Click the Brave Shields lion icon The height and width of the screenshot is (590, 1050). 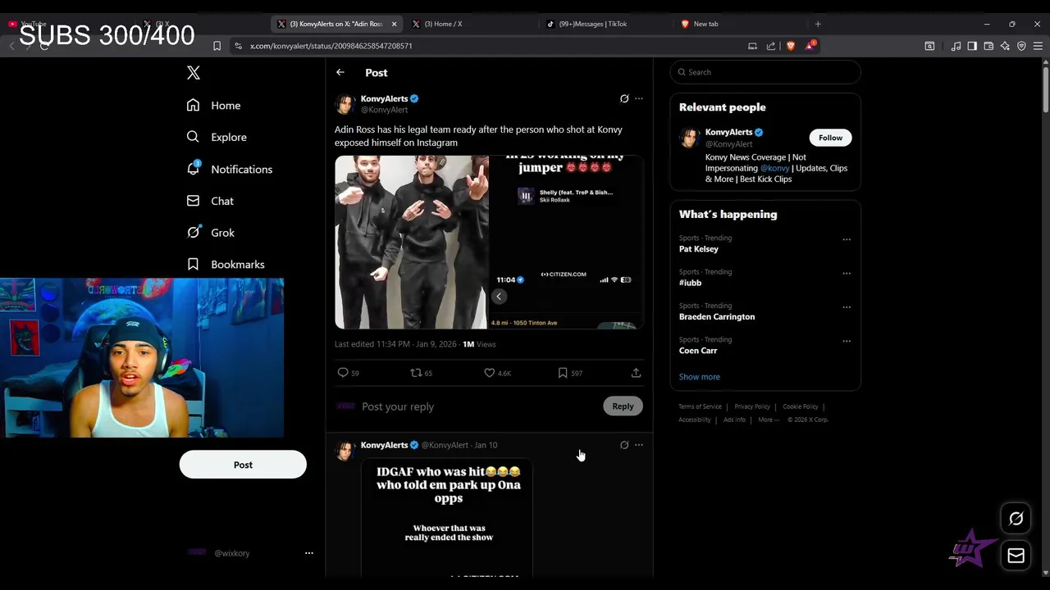coord(791,46)
